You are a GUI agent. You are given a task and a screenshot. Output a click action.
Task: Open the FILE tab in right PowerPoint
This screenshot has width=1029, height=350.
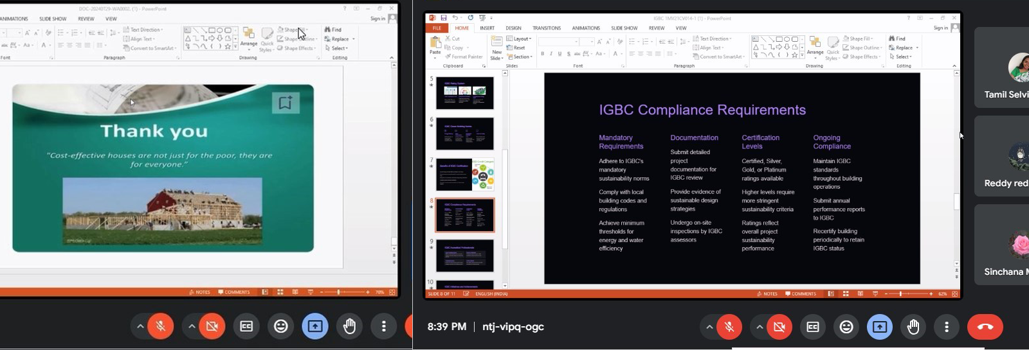[x=437, y=28]
